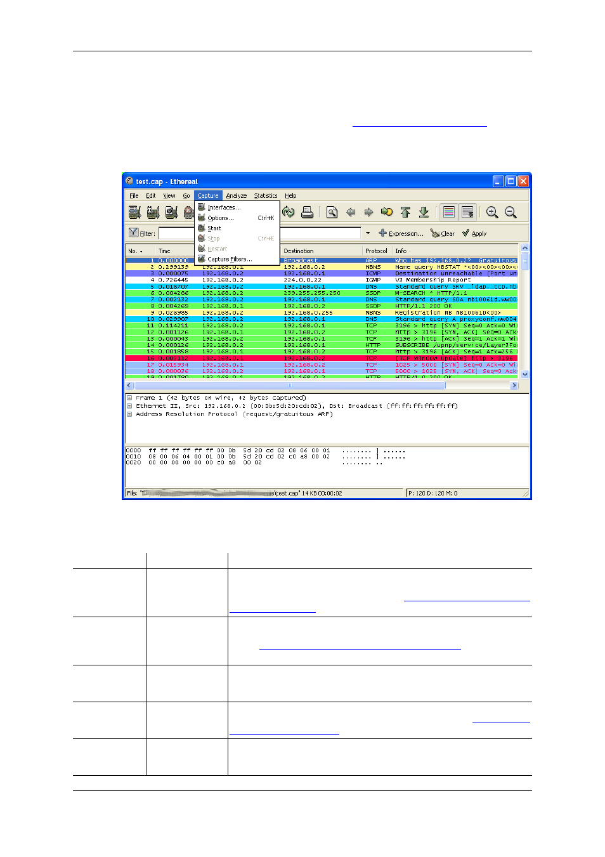Sort by the Destination column header
Screen dimensions: 605x857
click(x=322, y=251)
